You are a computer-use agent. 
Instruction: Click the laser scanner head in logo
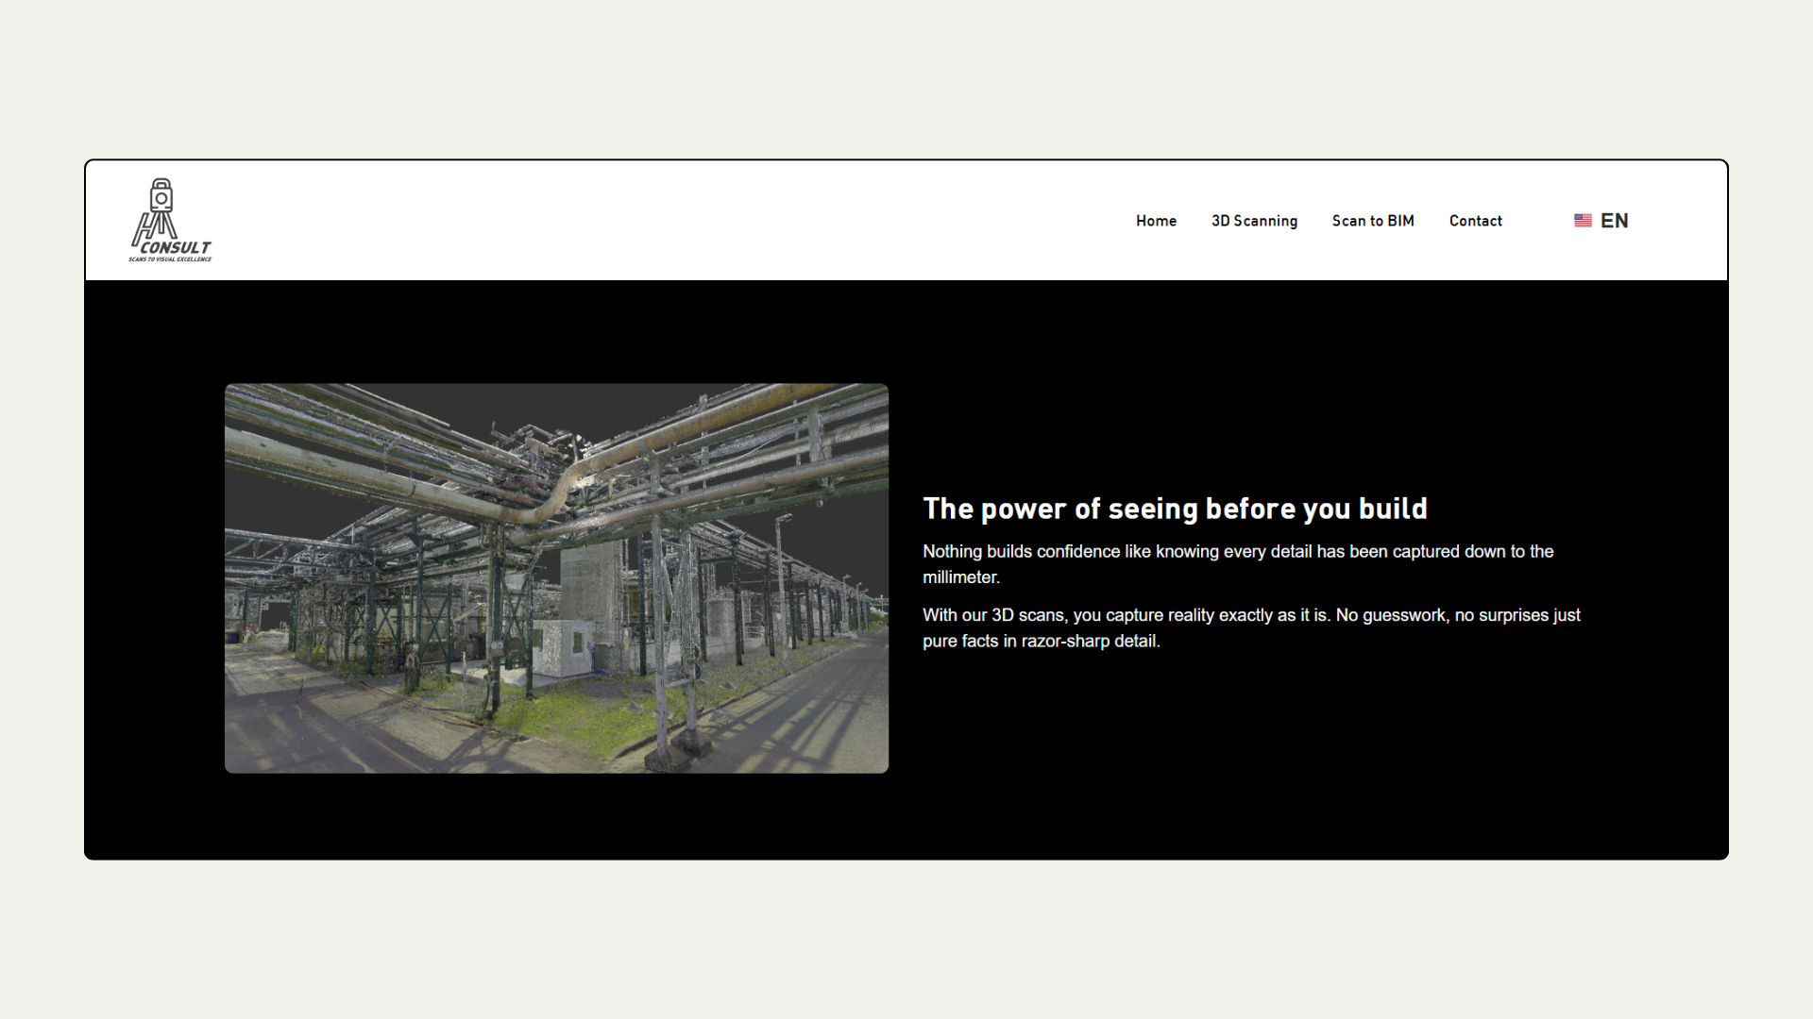161,196
